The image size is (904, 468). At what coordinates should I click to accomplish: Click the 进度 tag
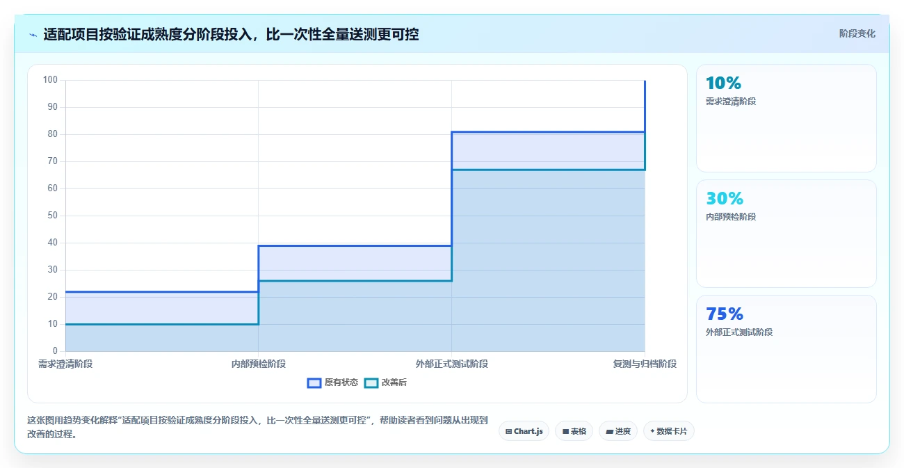pyautogui.click(x=618, y=431)
